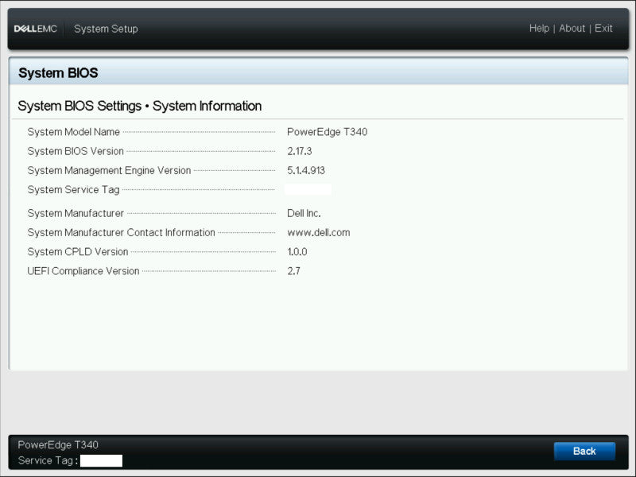Select the CPLD version value 1.0.0
Image resolution: width=636 pixels, height=477 pixels.
pos(297,252)
